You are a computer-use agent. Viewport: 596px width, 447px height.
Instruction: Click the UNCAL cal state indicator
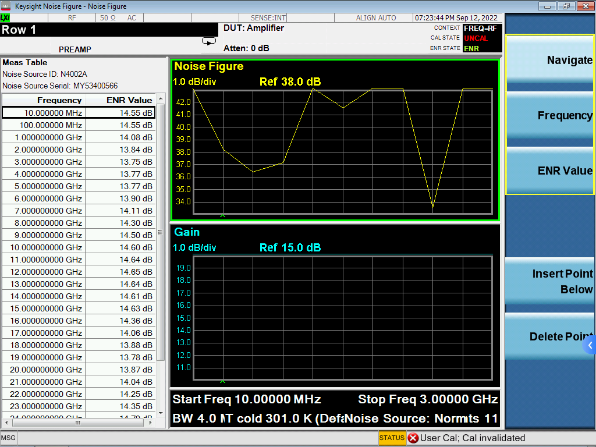click(476, 38)
